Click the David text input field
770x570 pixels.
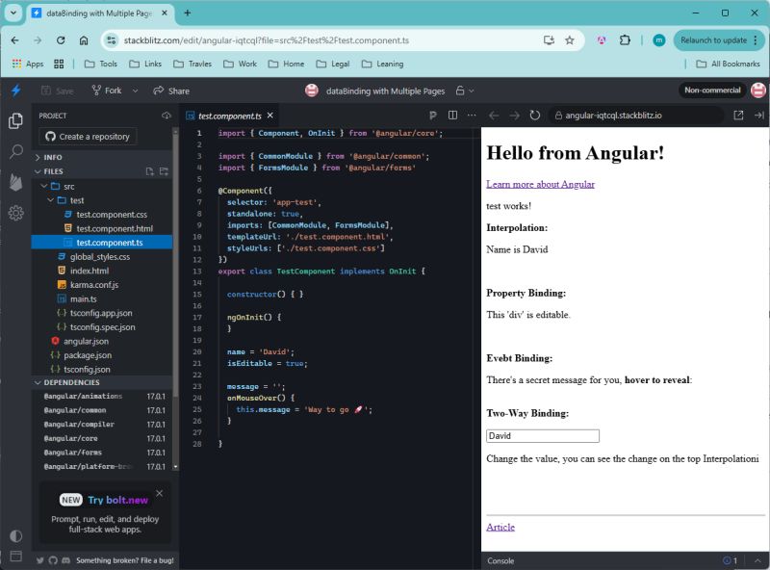point(542,435)
